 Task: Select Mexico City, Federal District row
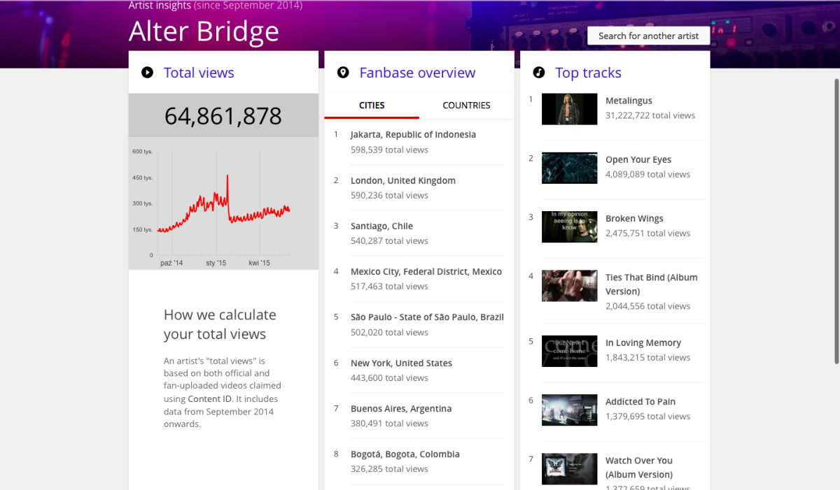pyautogui.click(x=419, y=278)
